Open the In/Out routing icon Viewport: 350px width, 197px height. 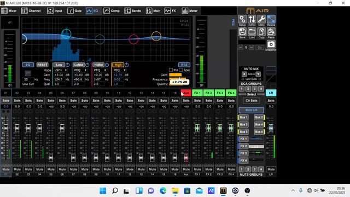[x=252, y=20]
